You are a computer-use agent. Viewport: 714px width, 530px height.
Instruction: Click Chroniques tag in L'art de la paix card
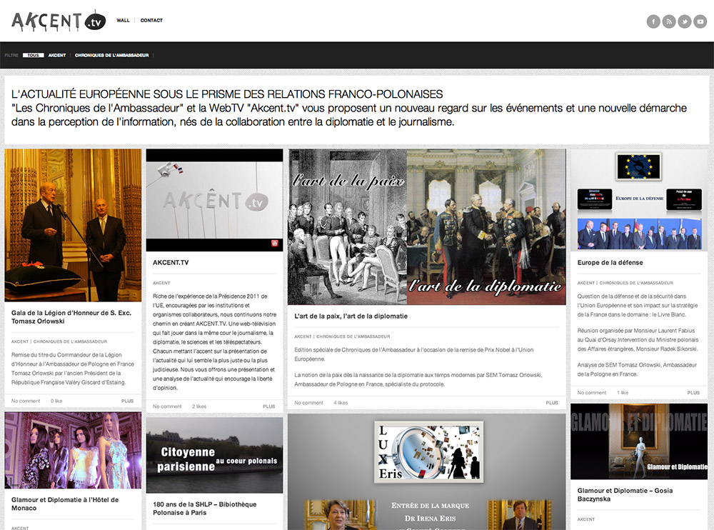(x=353, y=336)
